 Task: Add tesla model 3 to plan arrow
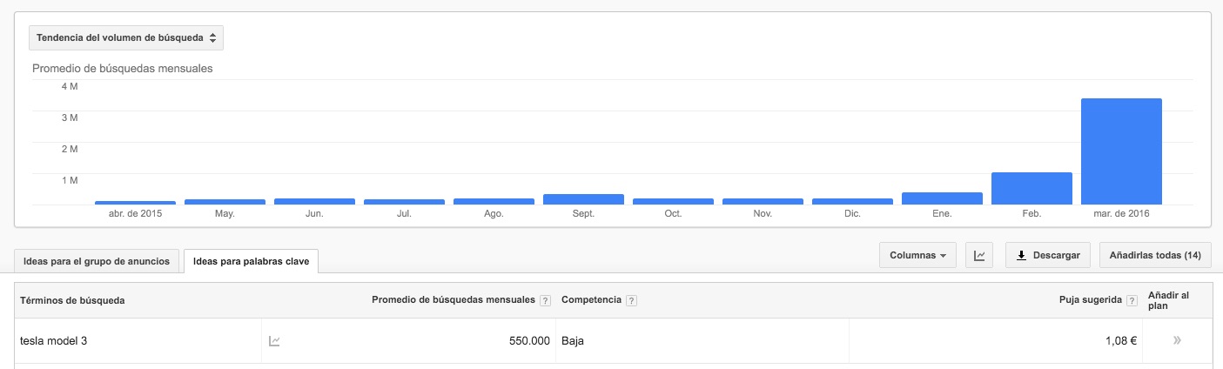coord(1177,340)
